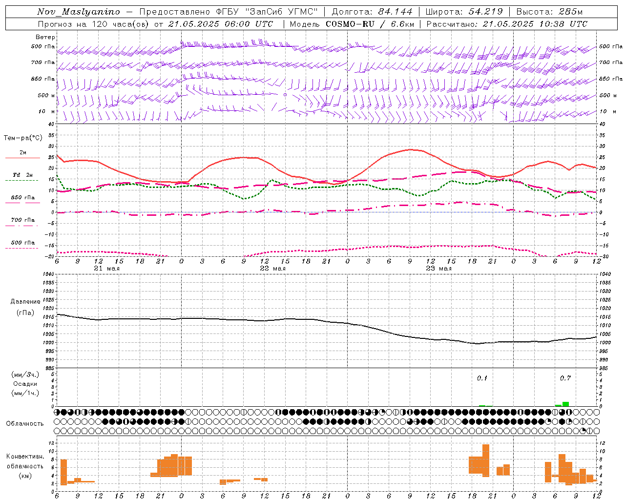Click the Облачность cloud cover label

tap(25, 423)
